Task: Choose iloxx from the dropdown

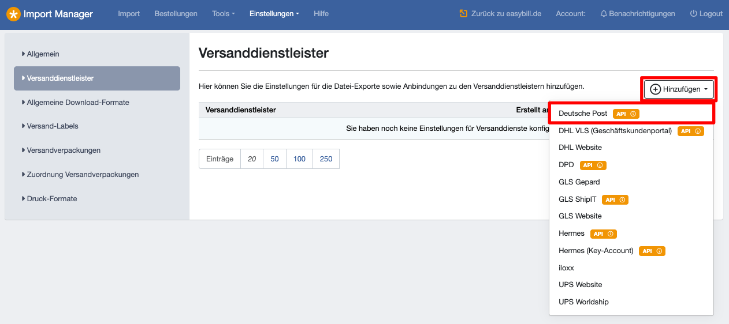Action: (x=631, y=268)
